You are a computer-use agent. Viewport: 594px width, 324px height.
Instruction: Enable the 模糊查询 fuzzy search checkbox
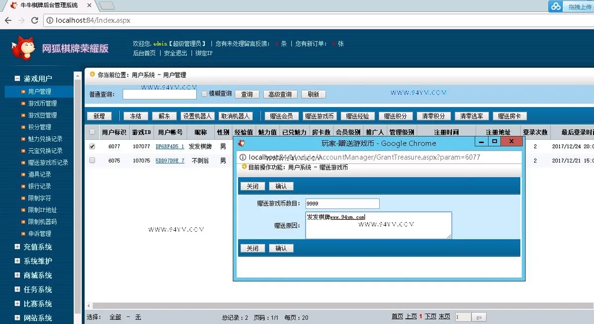204,94
